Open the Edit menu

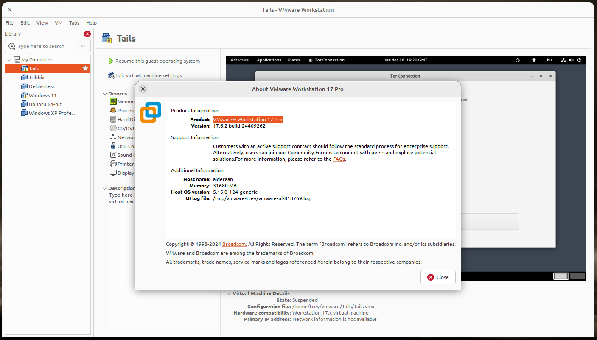25,23
